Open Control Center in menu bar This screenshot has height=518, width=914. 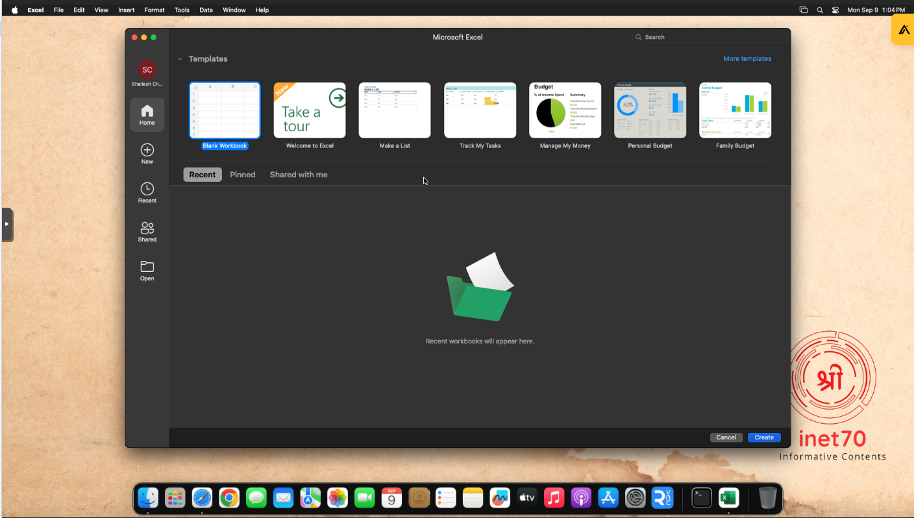(835, 10)
